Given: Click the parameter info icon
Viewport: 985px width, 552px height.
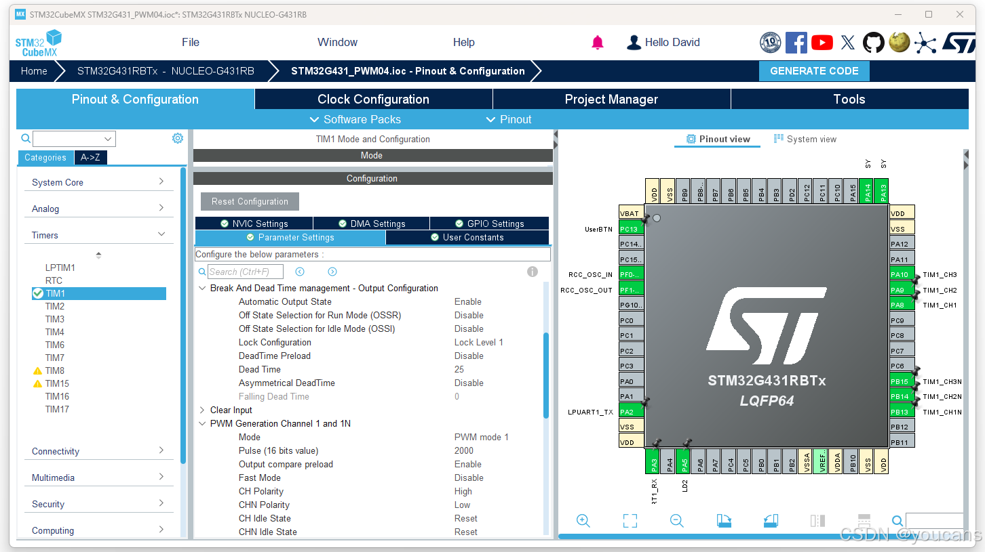Looking at the screenshot, I should [533, 272].
